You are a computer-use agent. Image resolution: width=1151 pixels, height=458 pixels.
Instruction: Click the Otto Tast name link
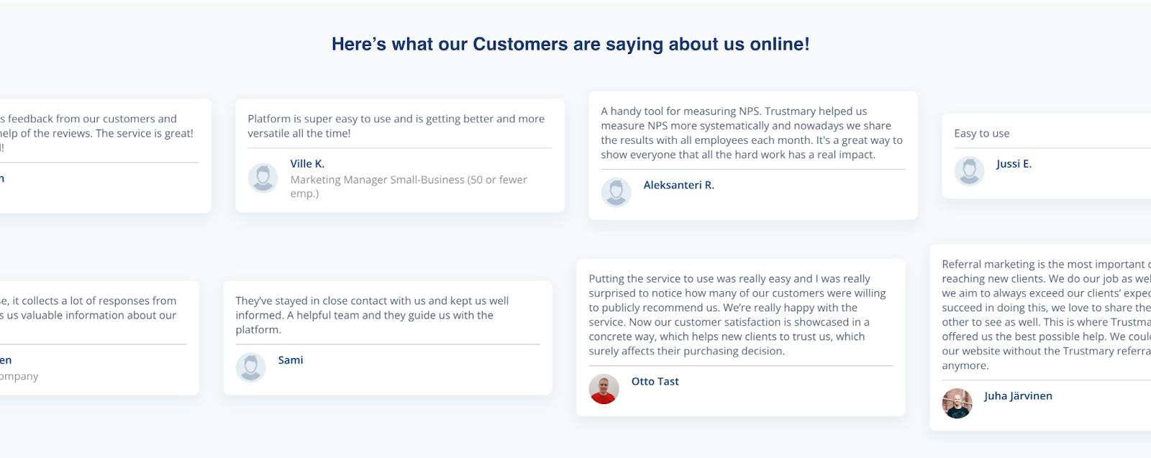655,382
